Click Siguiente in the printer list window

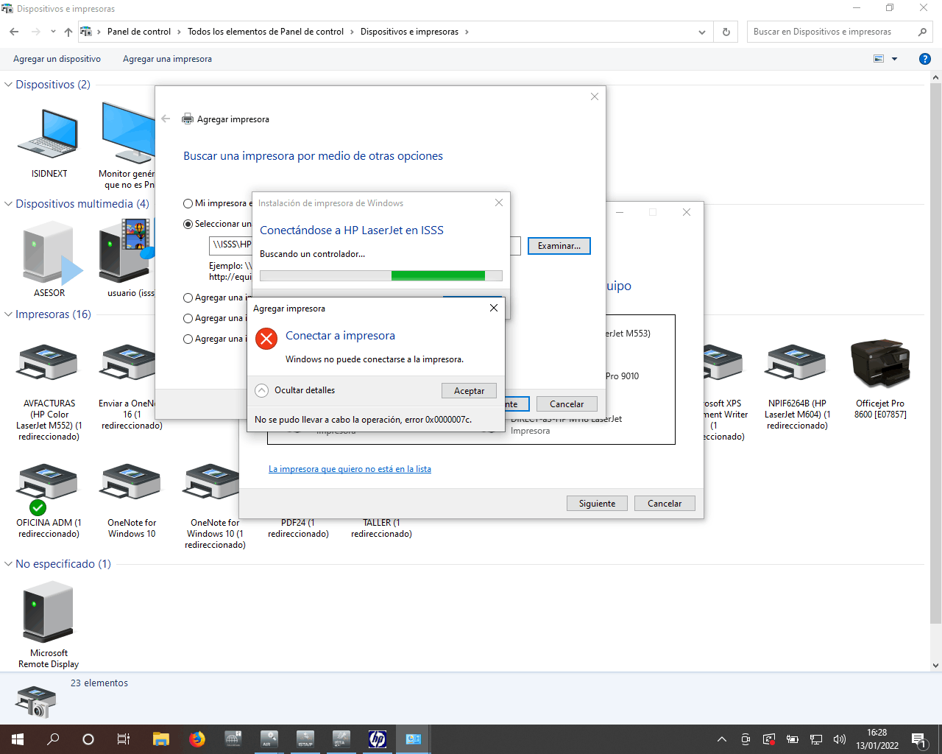[597, 504]
